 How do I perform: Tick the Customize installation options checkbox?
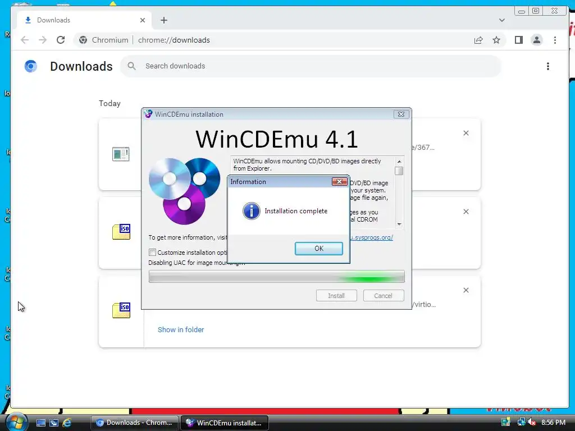[x=152, y=252]
